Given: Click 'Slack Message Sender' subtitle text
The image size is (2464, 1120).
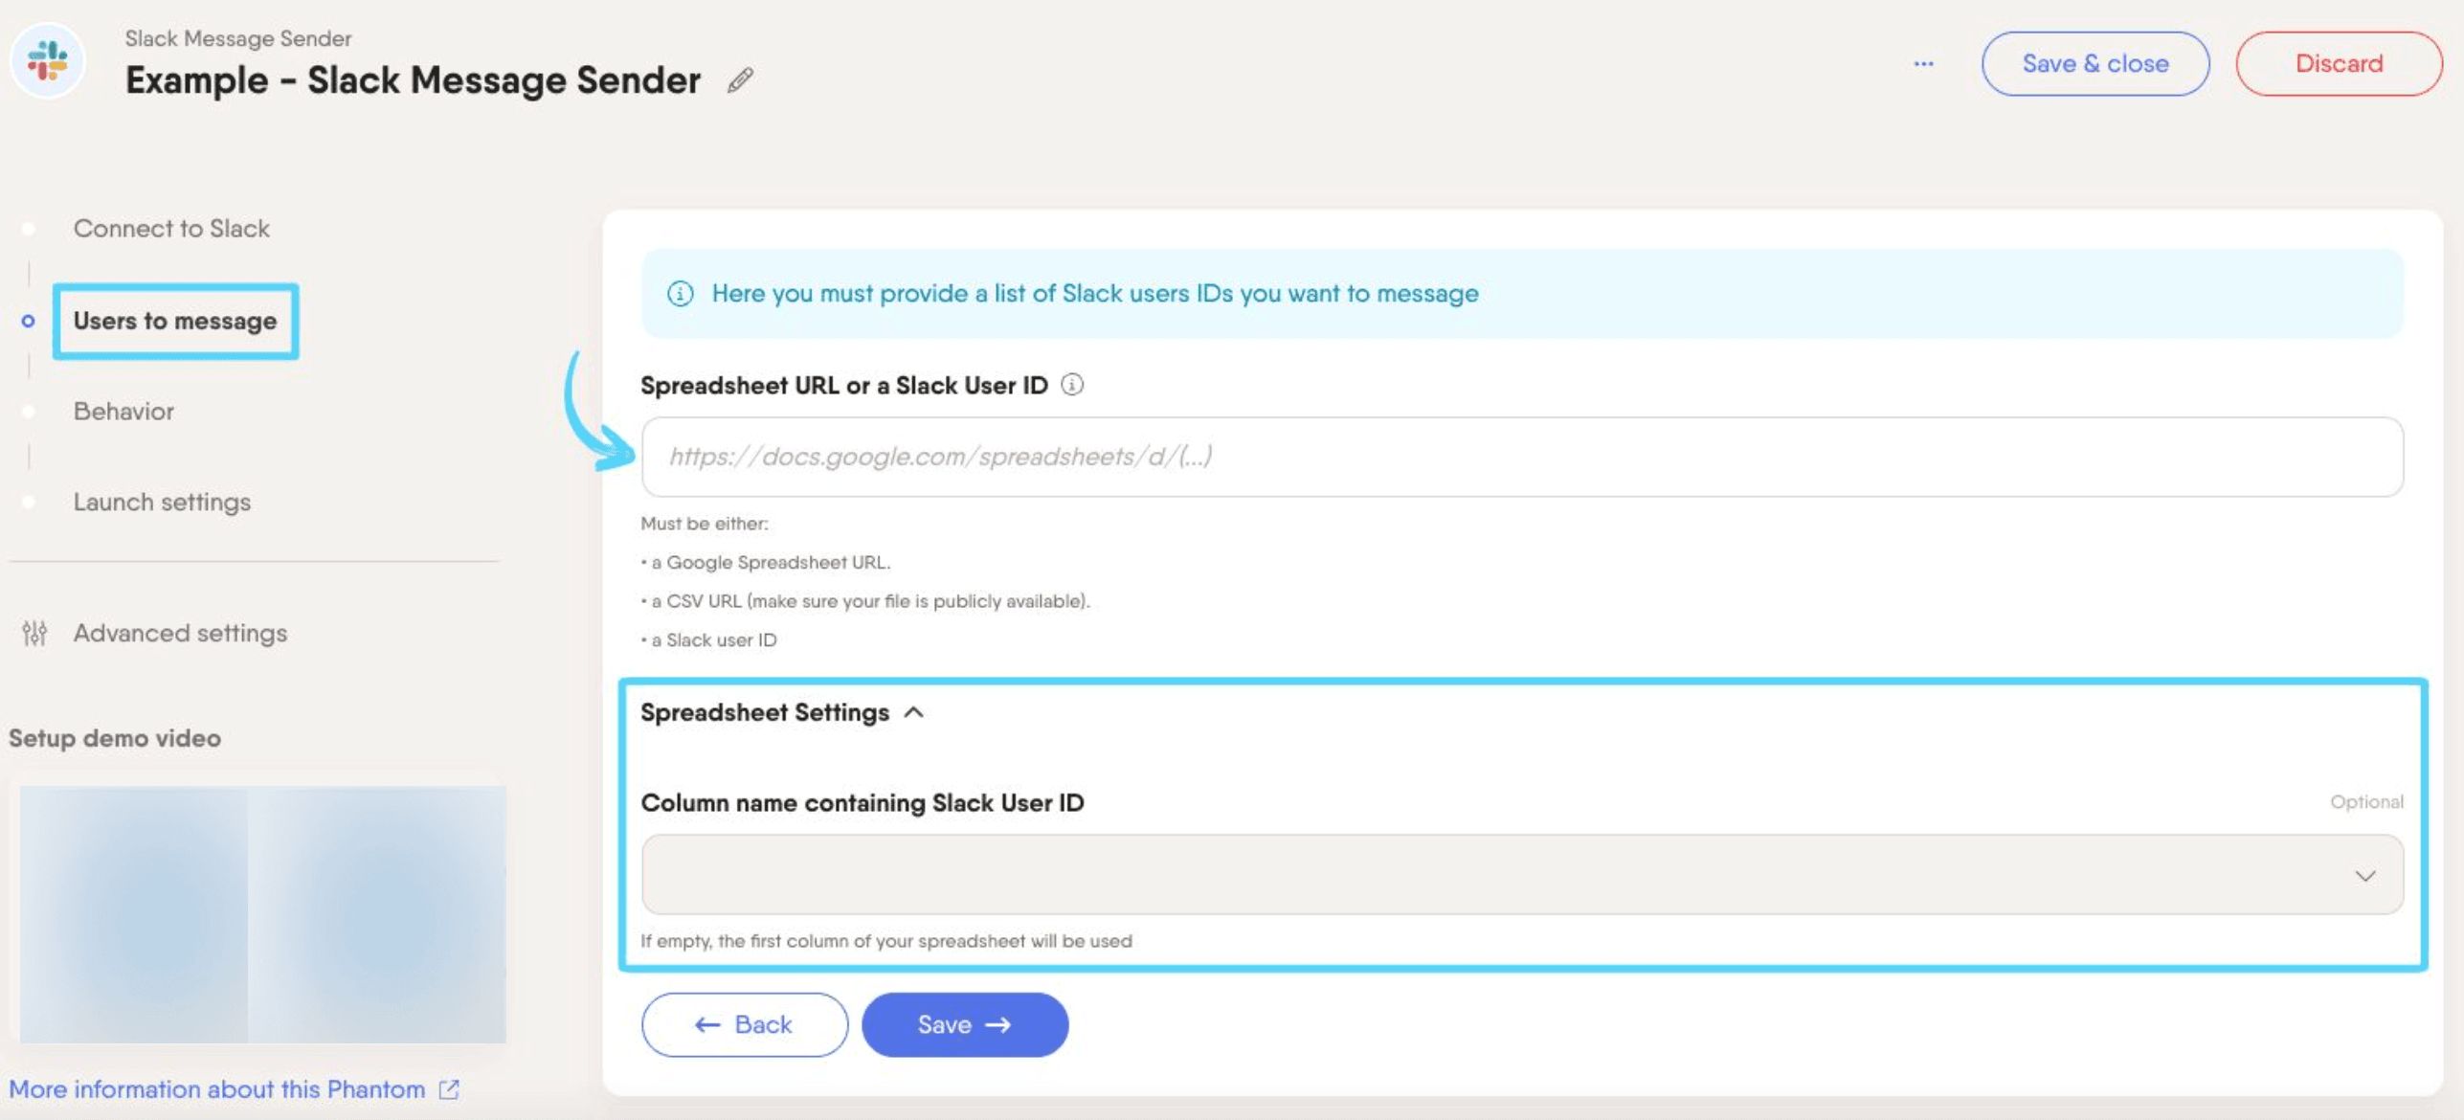Looking at the screenshot, I should tap(237, 38).
